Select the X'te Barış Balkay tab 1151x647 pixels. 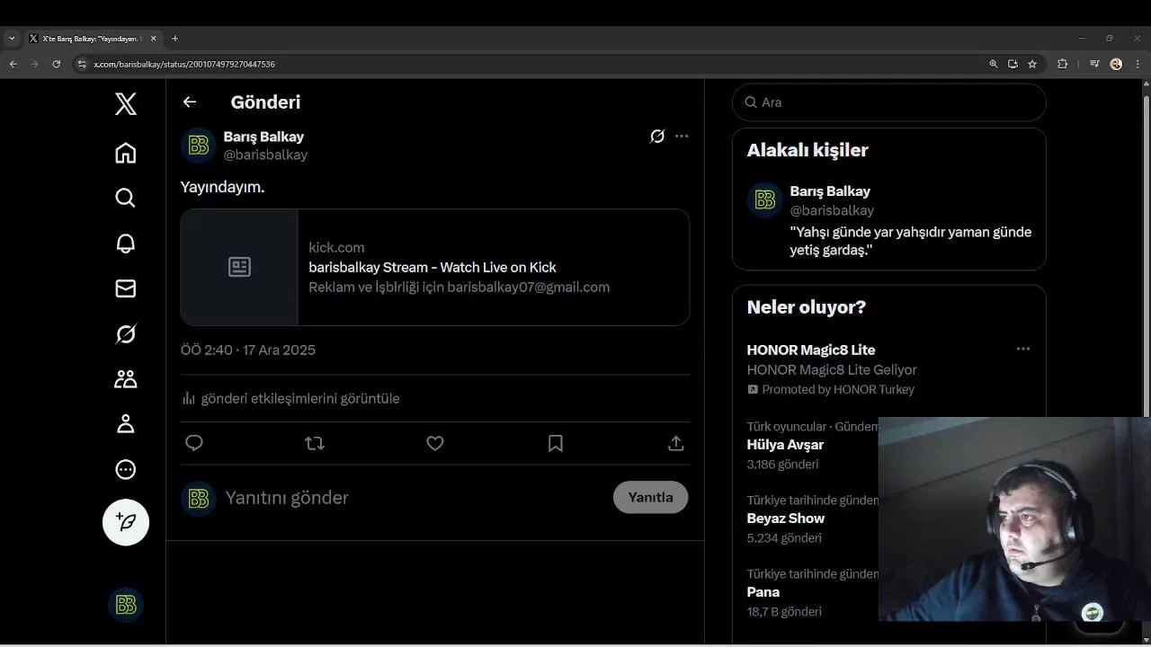(93, 39)
